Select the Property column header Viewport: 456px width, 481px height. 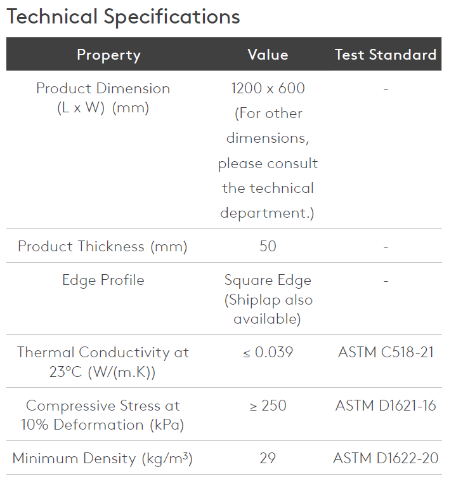pyautogui.click(x=108, y=55)
